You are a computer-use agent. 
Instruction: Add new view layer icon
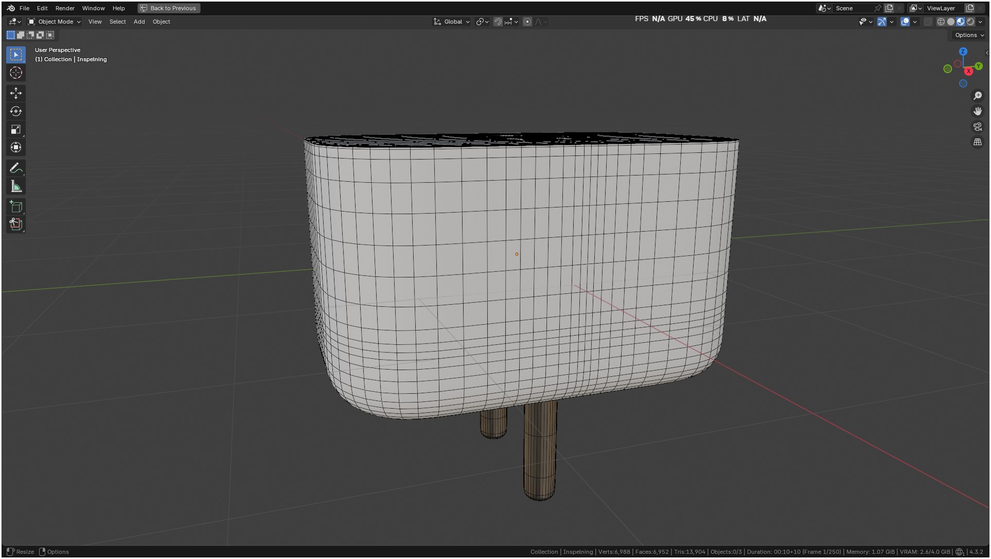(x=970, y=8)
